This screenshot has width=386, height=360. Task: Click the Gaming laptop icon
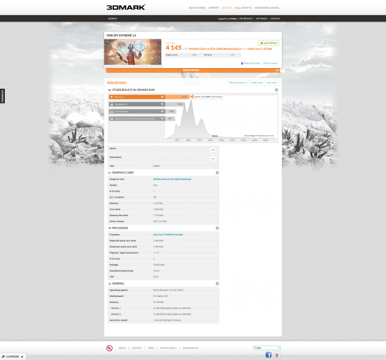click(111, 111)
